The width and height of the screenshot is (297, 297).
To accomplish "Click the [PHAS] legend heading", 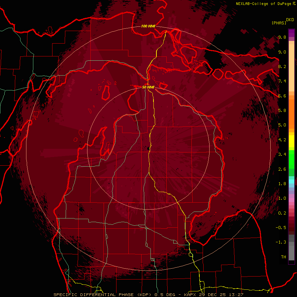I will 279,23.
